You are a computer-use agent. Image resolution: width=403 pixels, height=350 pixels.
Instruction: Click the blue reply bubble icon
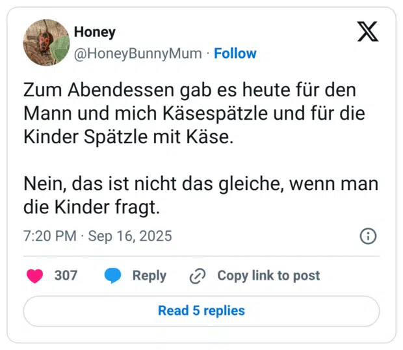113,276
